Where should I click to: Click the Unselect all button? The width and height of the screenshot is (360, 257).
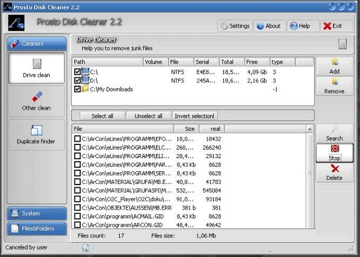[149, 116]
